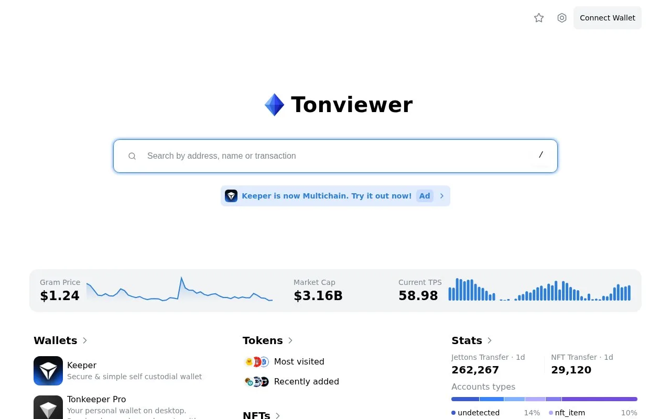Click the 58.98 TPS value
Image resolution: width=671 pixels, height=419 pixels.
tap(418, 295)
